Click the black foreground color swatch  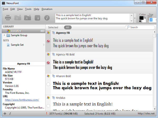tap(141, 18)
